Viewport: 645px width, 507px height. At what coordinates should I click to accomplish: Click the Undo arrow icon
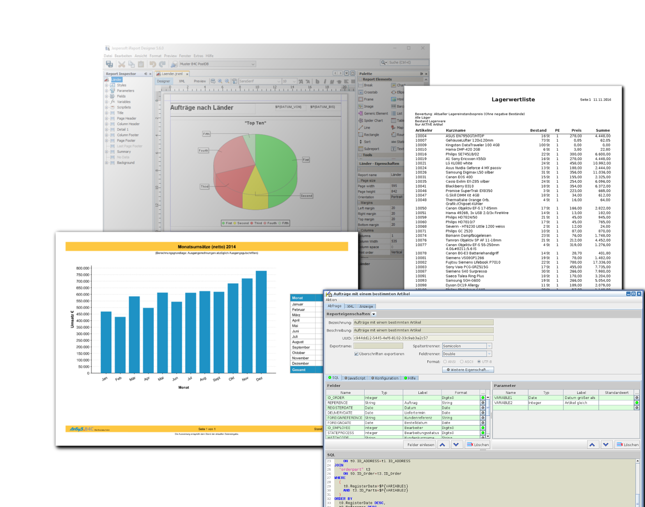(x=152, y=64)
